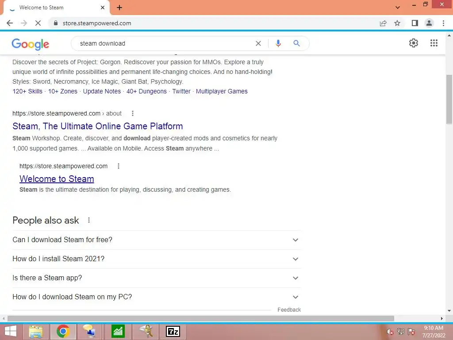Open the Chrome side panel icon
Image resolution: width=453 pixels, height=340 pixels.
(415, 23)
